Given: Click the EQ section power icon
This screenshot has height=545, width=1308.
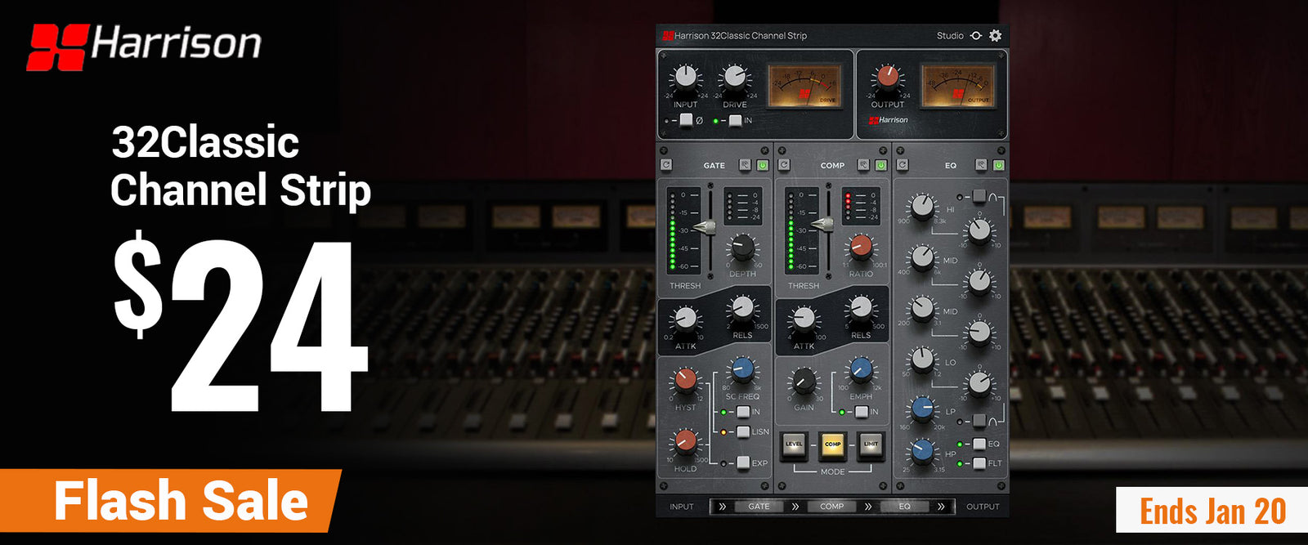Looking at the screenshot, I should (998, 165).
